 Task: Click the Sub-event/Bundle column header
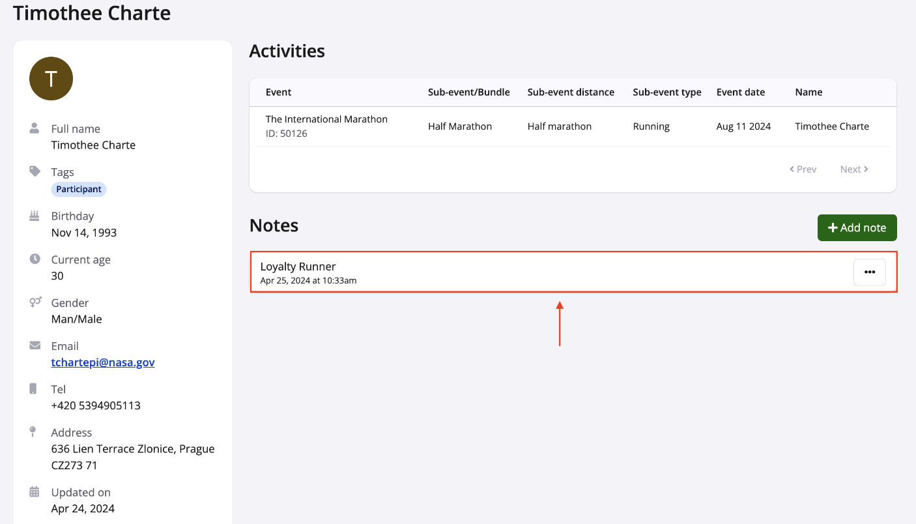[x=468, y=93]
